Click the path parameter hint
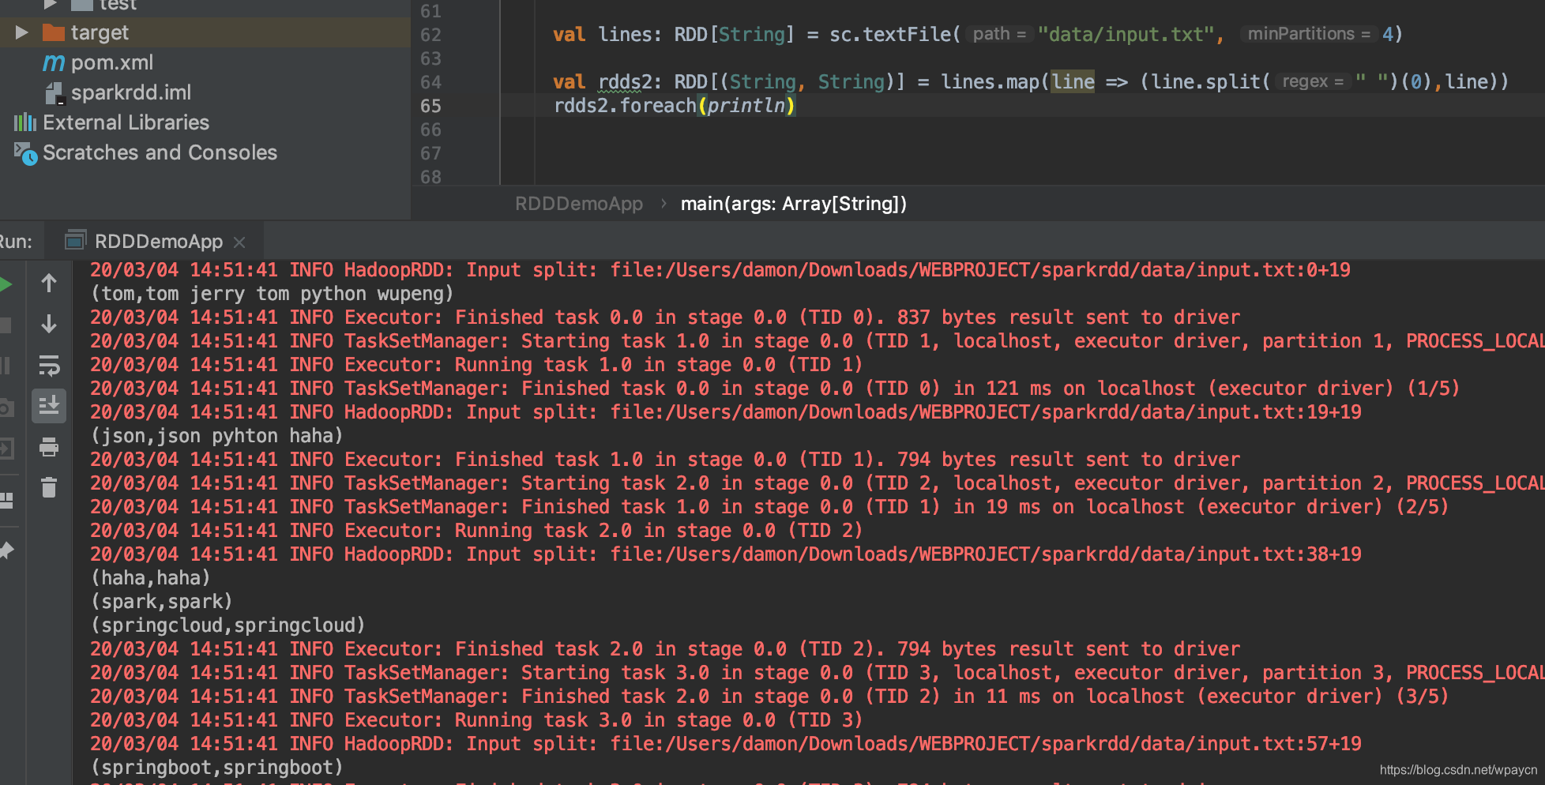1545x785 pixels. click(x=999, y=34)
